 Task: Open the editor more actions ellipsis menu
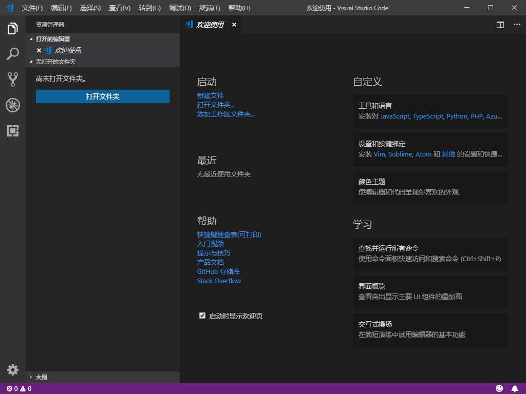pos(517,25)
